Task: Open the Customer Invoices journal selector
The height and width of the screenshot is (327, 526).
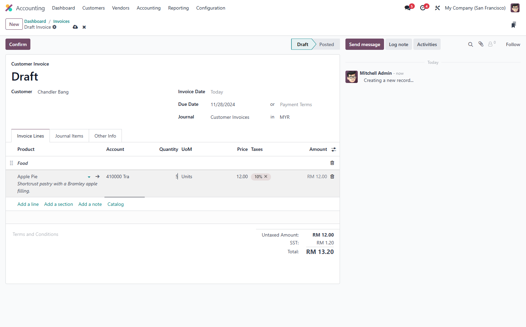Action: click(x=230, y=117)
